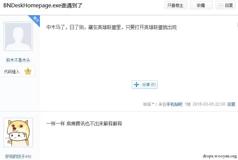Viewport: 238px width, 160px height.
Task: Open doge avatar of second poster
Action: 18,132
